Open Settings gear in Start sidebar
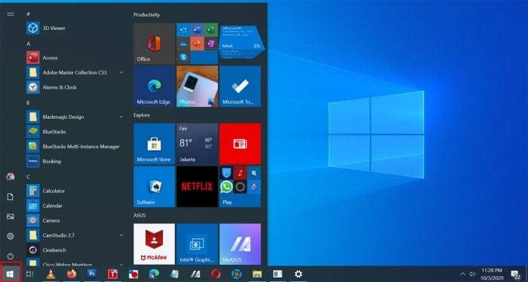This screenshot has width=528, height=282. pos(11,236)
